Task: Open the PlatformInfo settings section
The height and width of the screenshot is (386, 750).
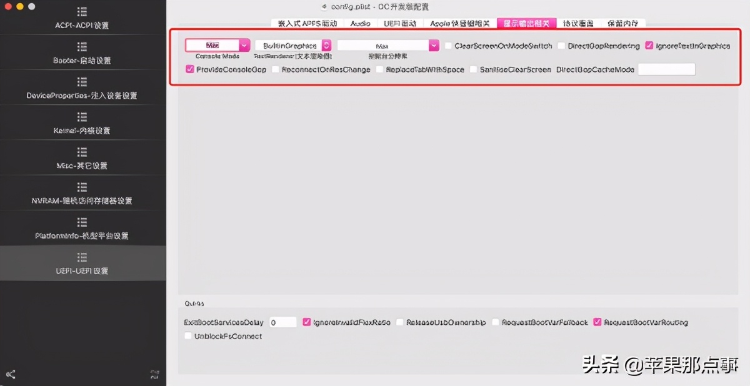Action: coord(82,227)
